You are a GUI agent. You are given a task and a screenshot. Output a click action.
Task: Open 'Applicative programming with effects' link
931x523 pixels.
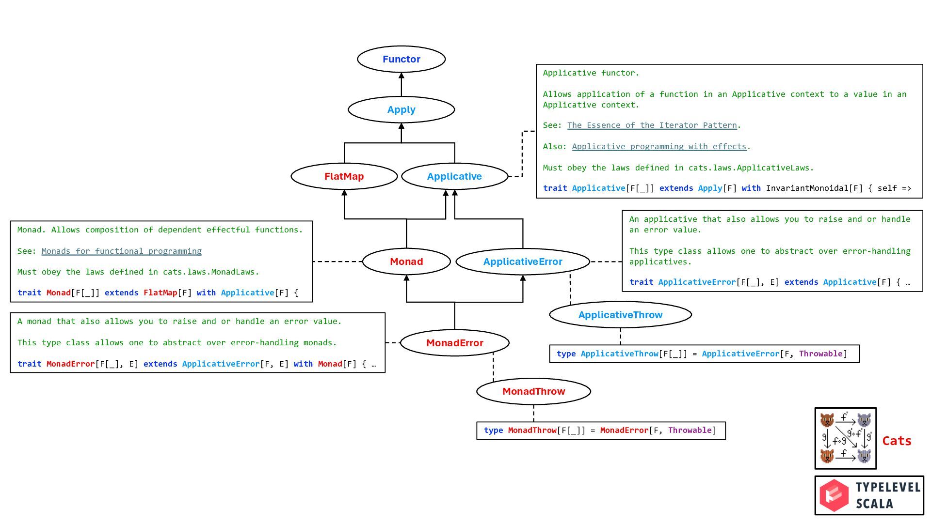click(659, 147)
